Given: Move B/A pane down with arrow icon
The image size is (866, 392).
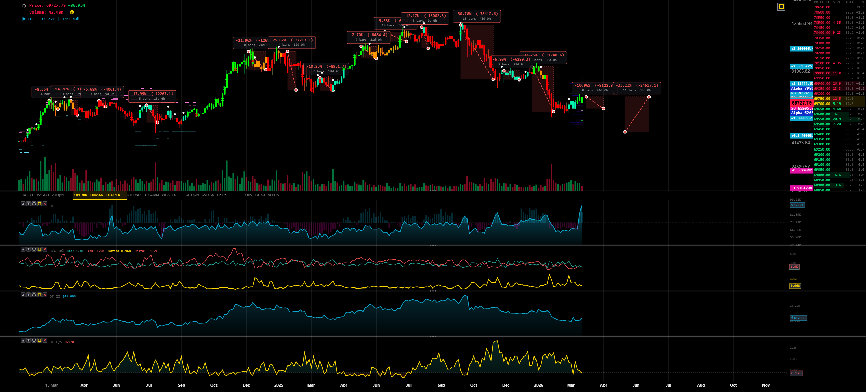Looking at the screenshot, I should (x=28, y=249).
